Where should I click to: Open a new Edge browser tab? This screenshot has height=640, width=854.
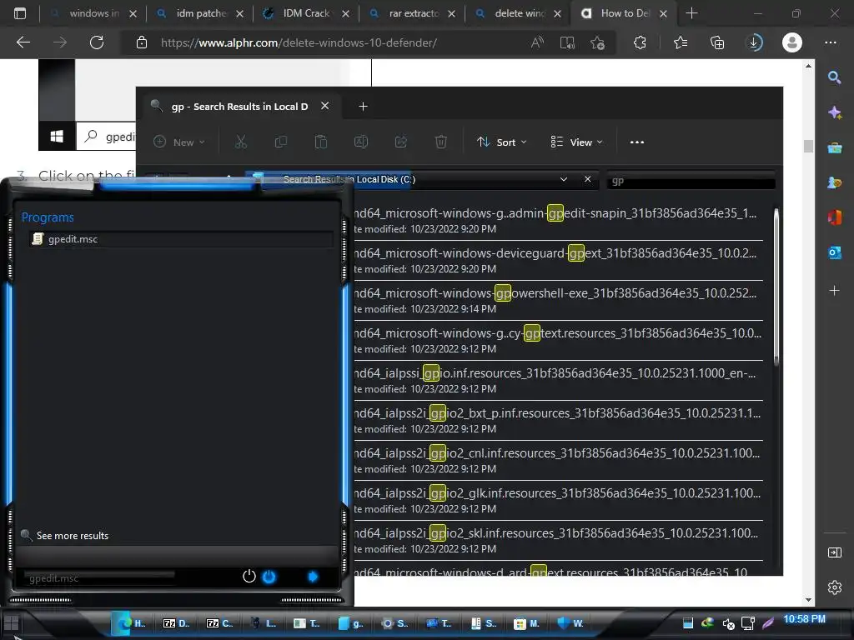tap(691, 13)
